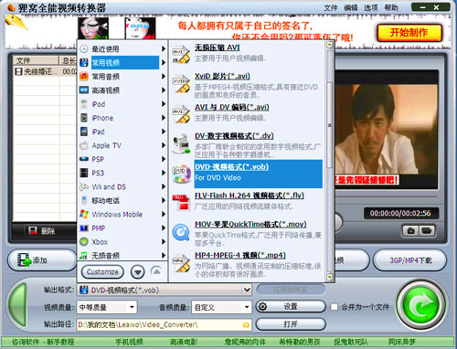Click the camcorder icon next to snapshot
This screenshot has width=457, height=349.
(x=427, y=231)
